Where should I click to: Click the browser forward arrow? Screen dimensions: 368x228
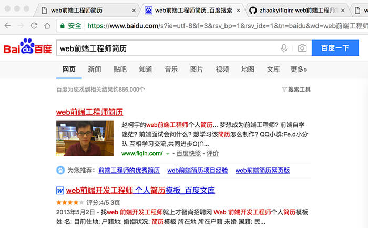(x=21, y=25)
